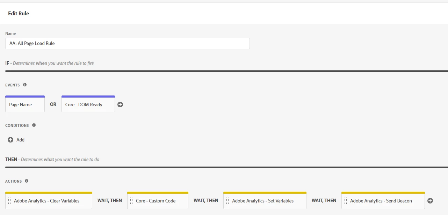The width and height of the screenshot is (448, 215).
Task: Click the CONDITIONS section label
Action: (17, 125)
